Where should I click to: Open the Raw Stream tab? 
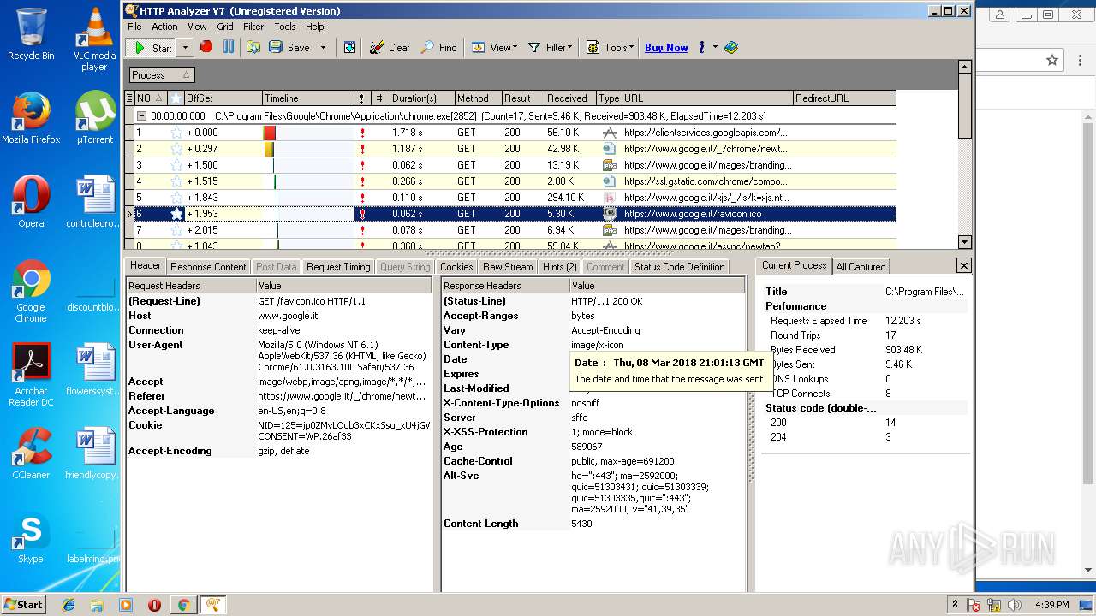click(508, 267)
